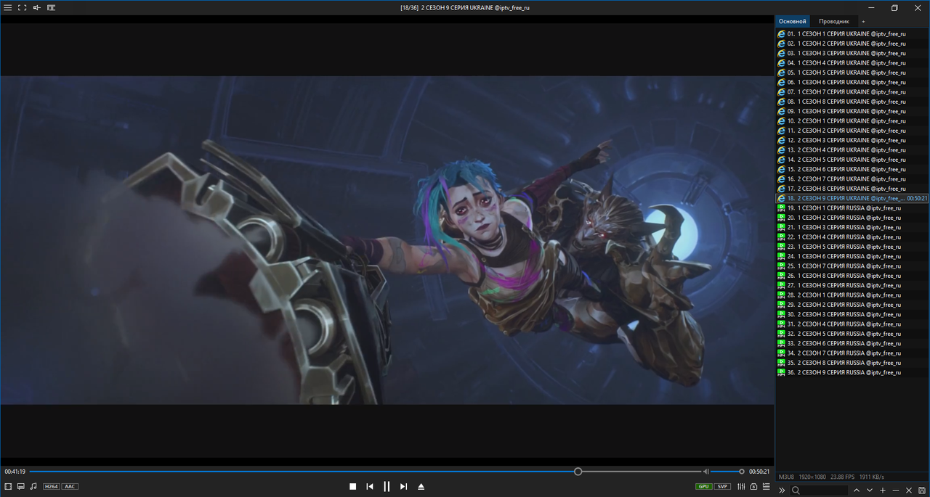This screenshot has width=930, height=497.
Task: Open the subtitle settings icon
Action: click(21, 486)
